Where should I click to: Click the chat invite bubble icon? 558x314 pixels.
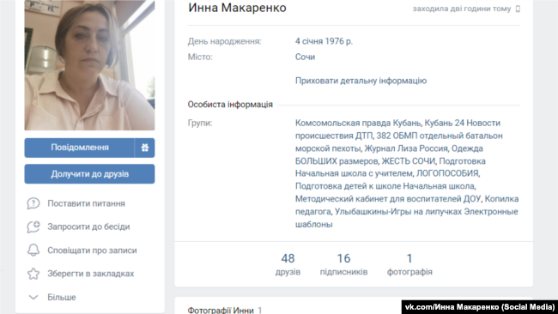[x=33, y=226]
